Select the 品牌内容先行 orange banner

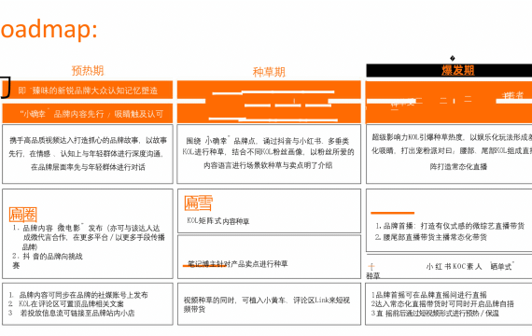pos(88,114)
